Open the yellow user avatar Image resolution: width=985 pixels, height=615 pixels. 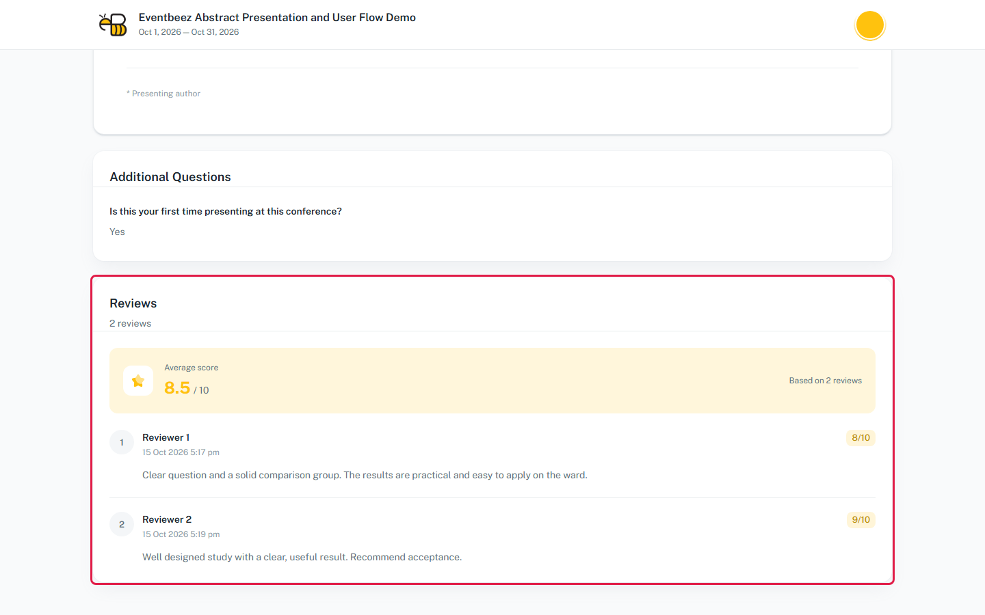click(870, 25)
